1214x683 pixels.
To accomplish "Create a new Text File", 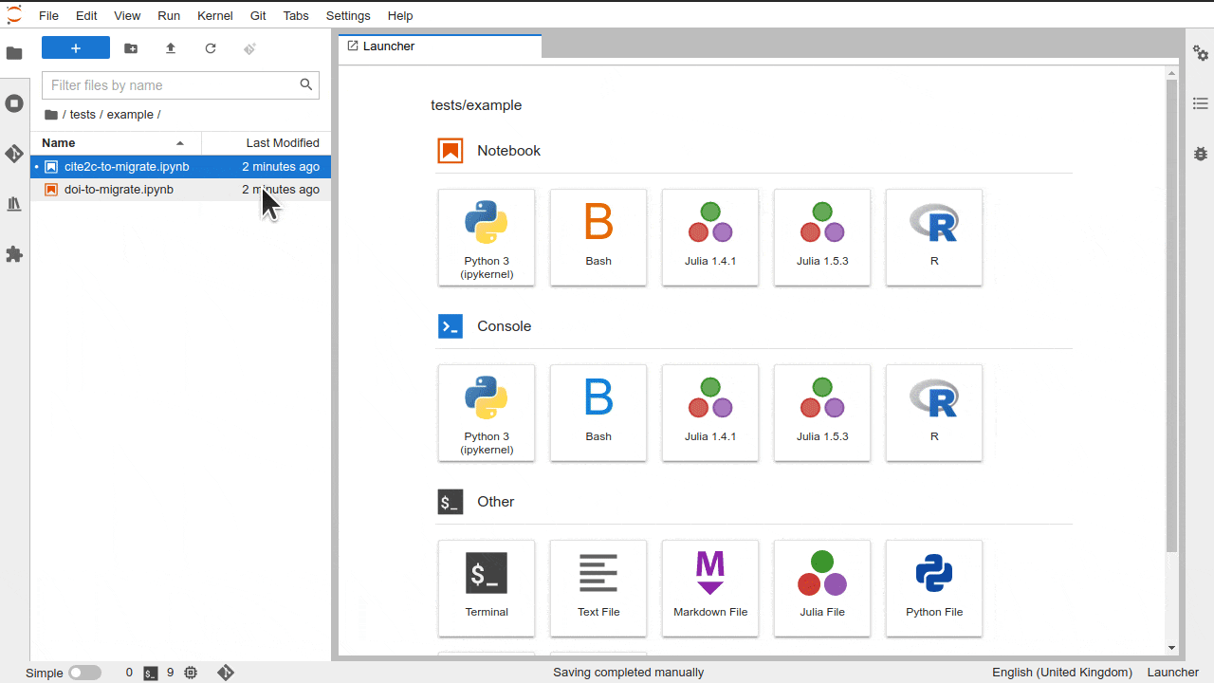I will coord(598,588).
